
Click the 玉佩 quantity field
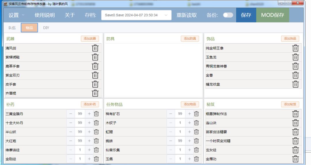click(x=180, y=159)
